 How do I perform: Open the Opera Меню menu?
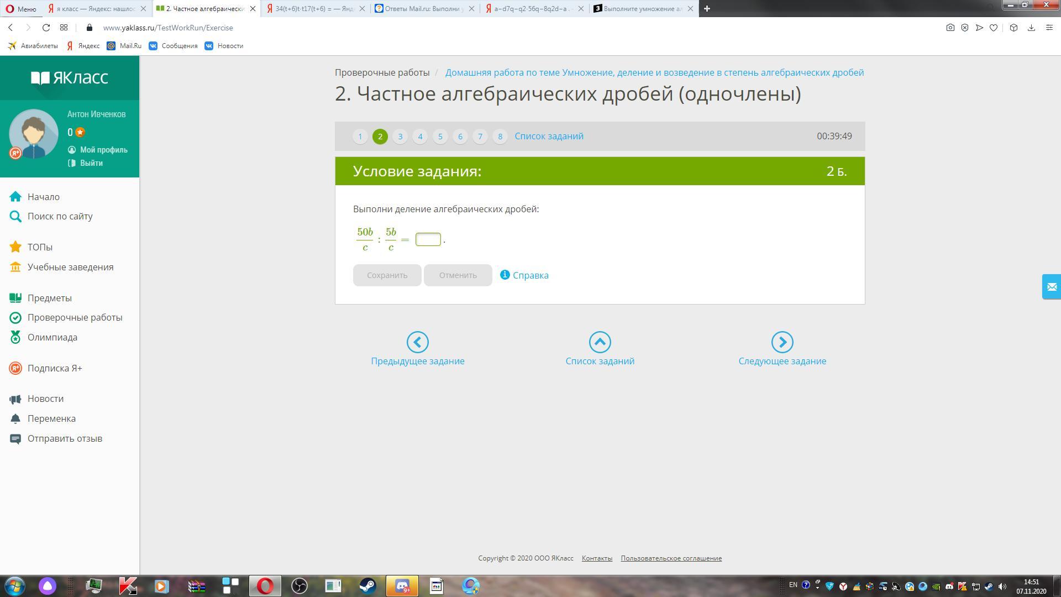21,8
